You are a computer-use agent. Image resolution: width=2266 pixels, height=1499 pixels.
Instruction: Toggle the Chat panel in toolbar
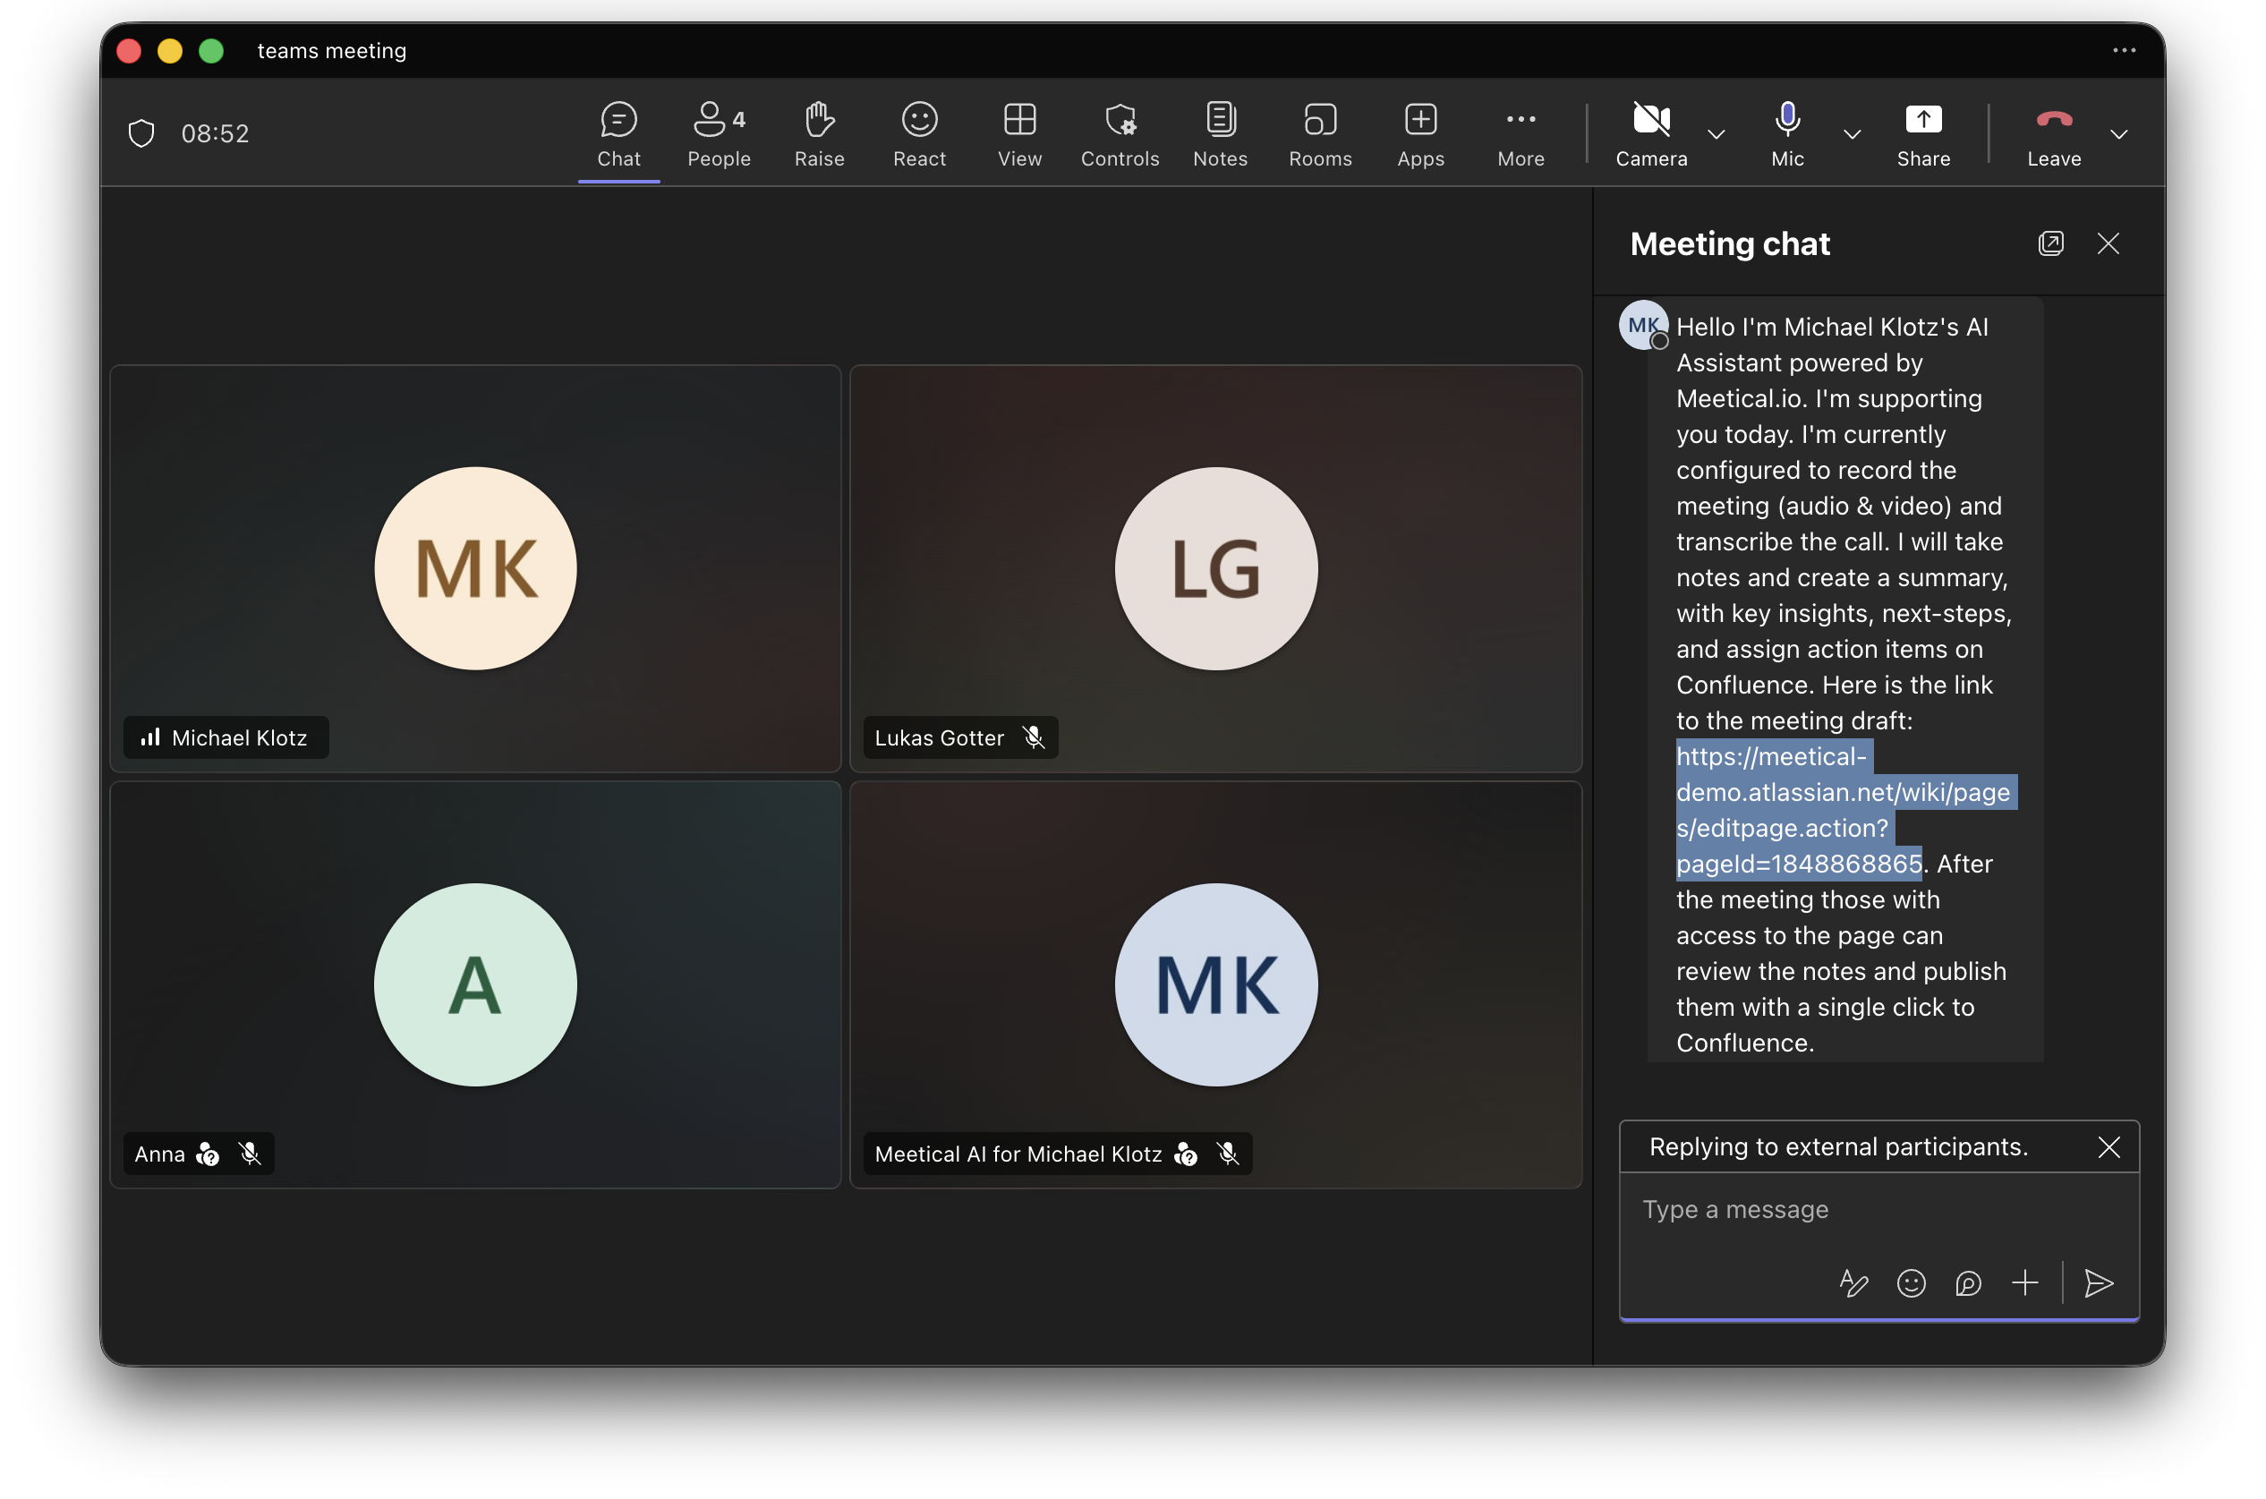click(618, 134)
